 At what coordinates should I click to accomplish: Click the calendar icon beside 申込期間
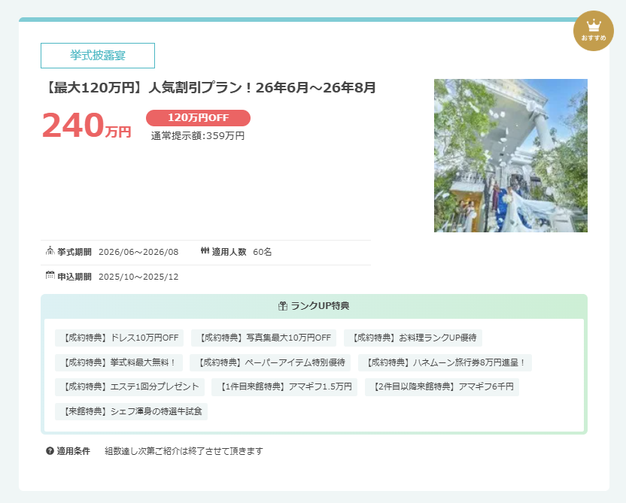[x=50, y=276]
